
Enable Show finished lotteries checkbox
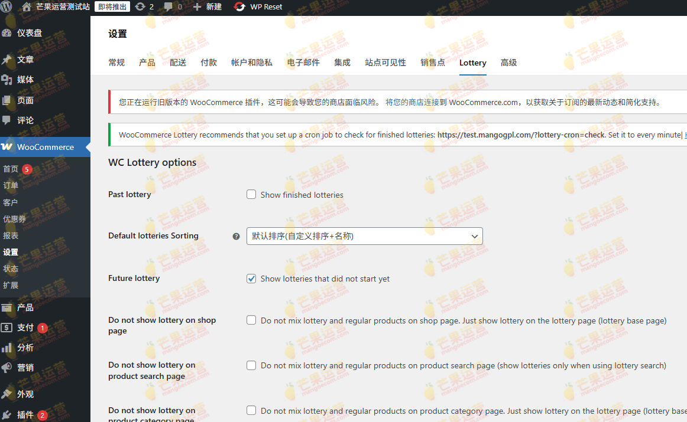(251, 194)
